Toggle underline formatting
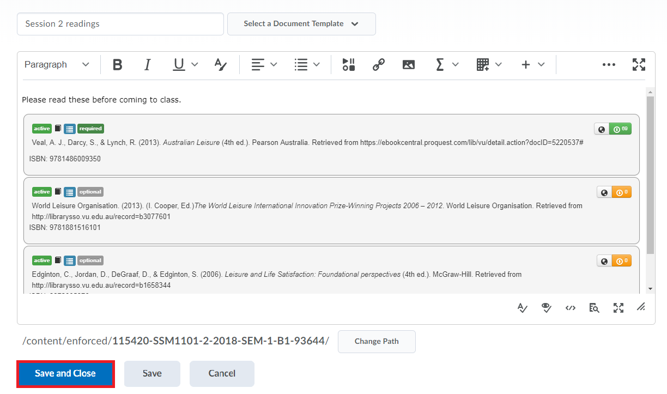Screen dimensions: 667x394 (x=179, y=65)
